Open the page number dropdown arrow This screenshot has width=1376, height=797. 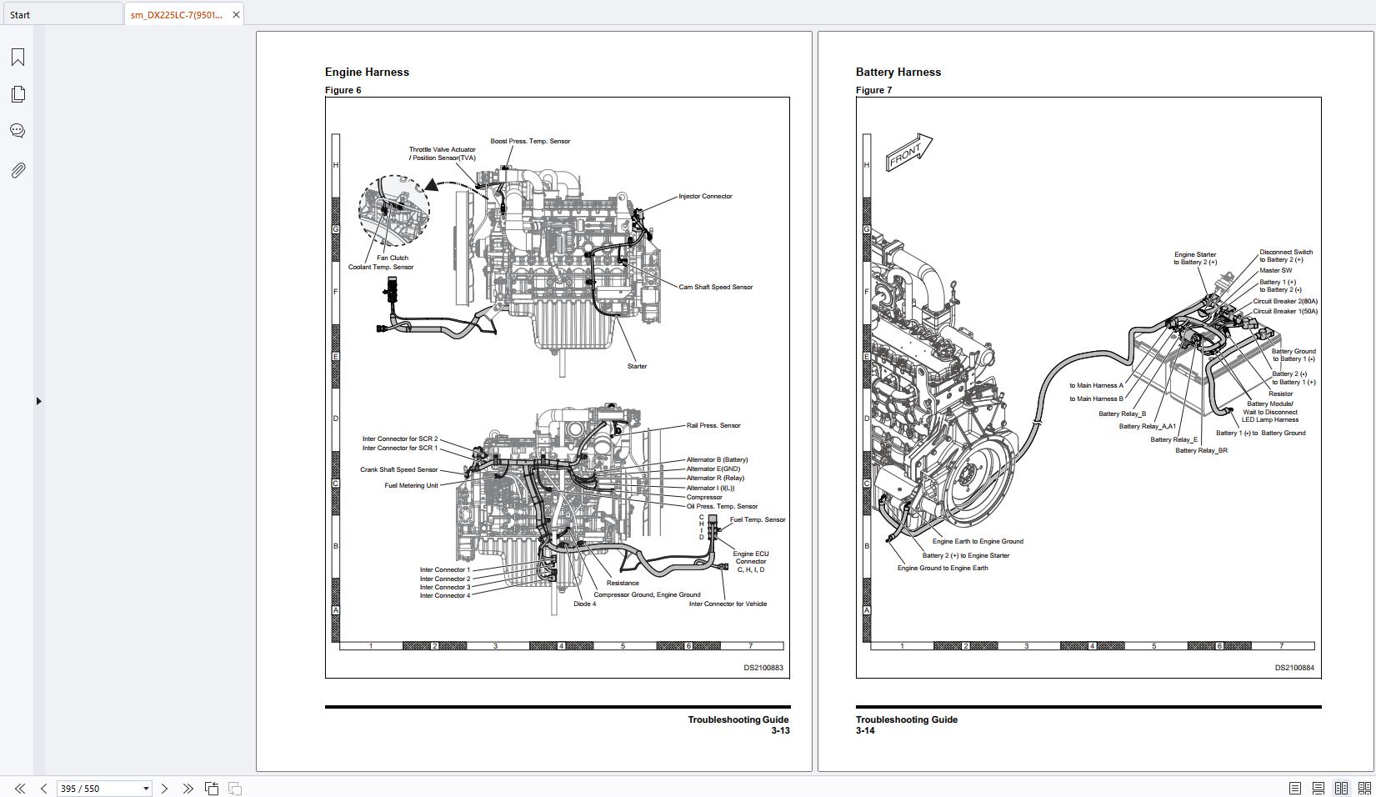pyautogui.click(x=146, y=788)
